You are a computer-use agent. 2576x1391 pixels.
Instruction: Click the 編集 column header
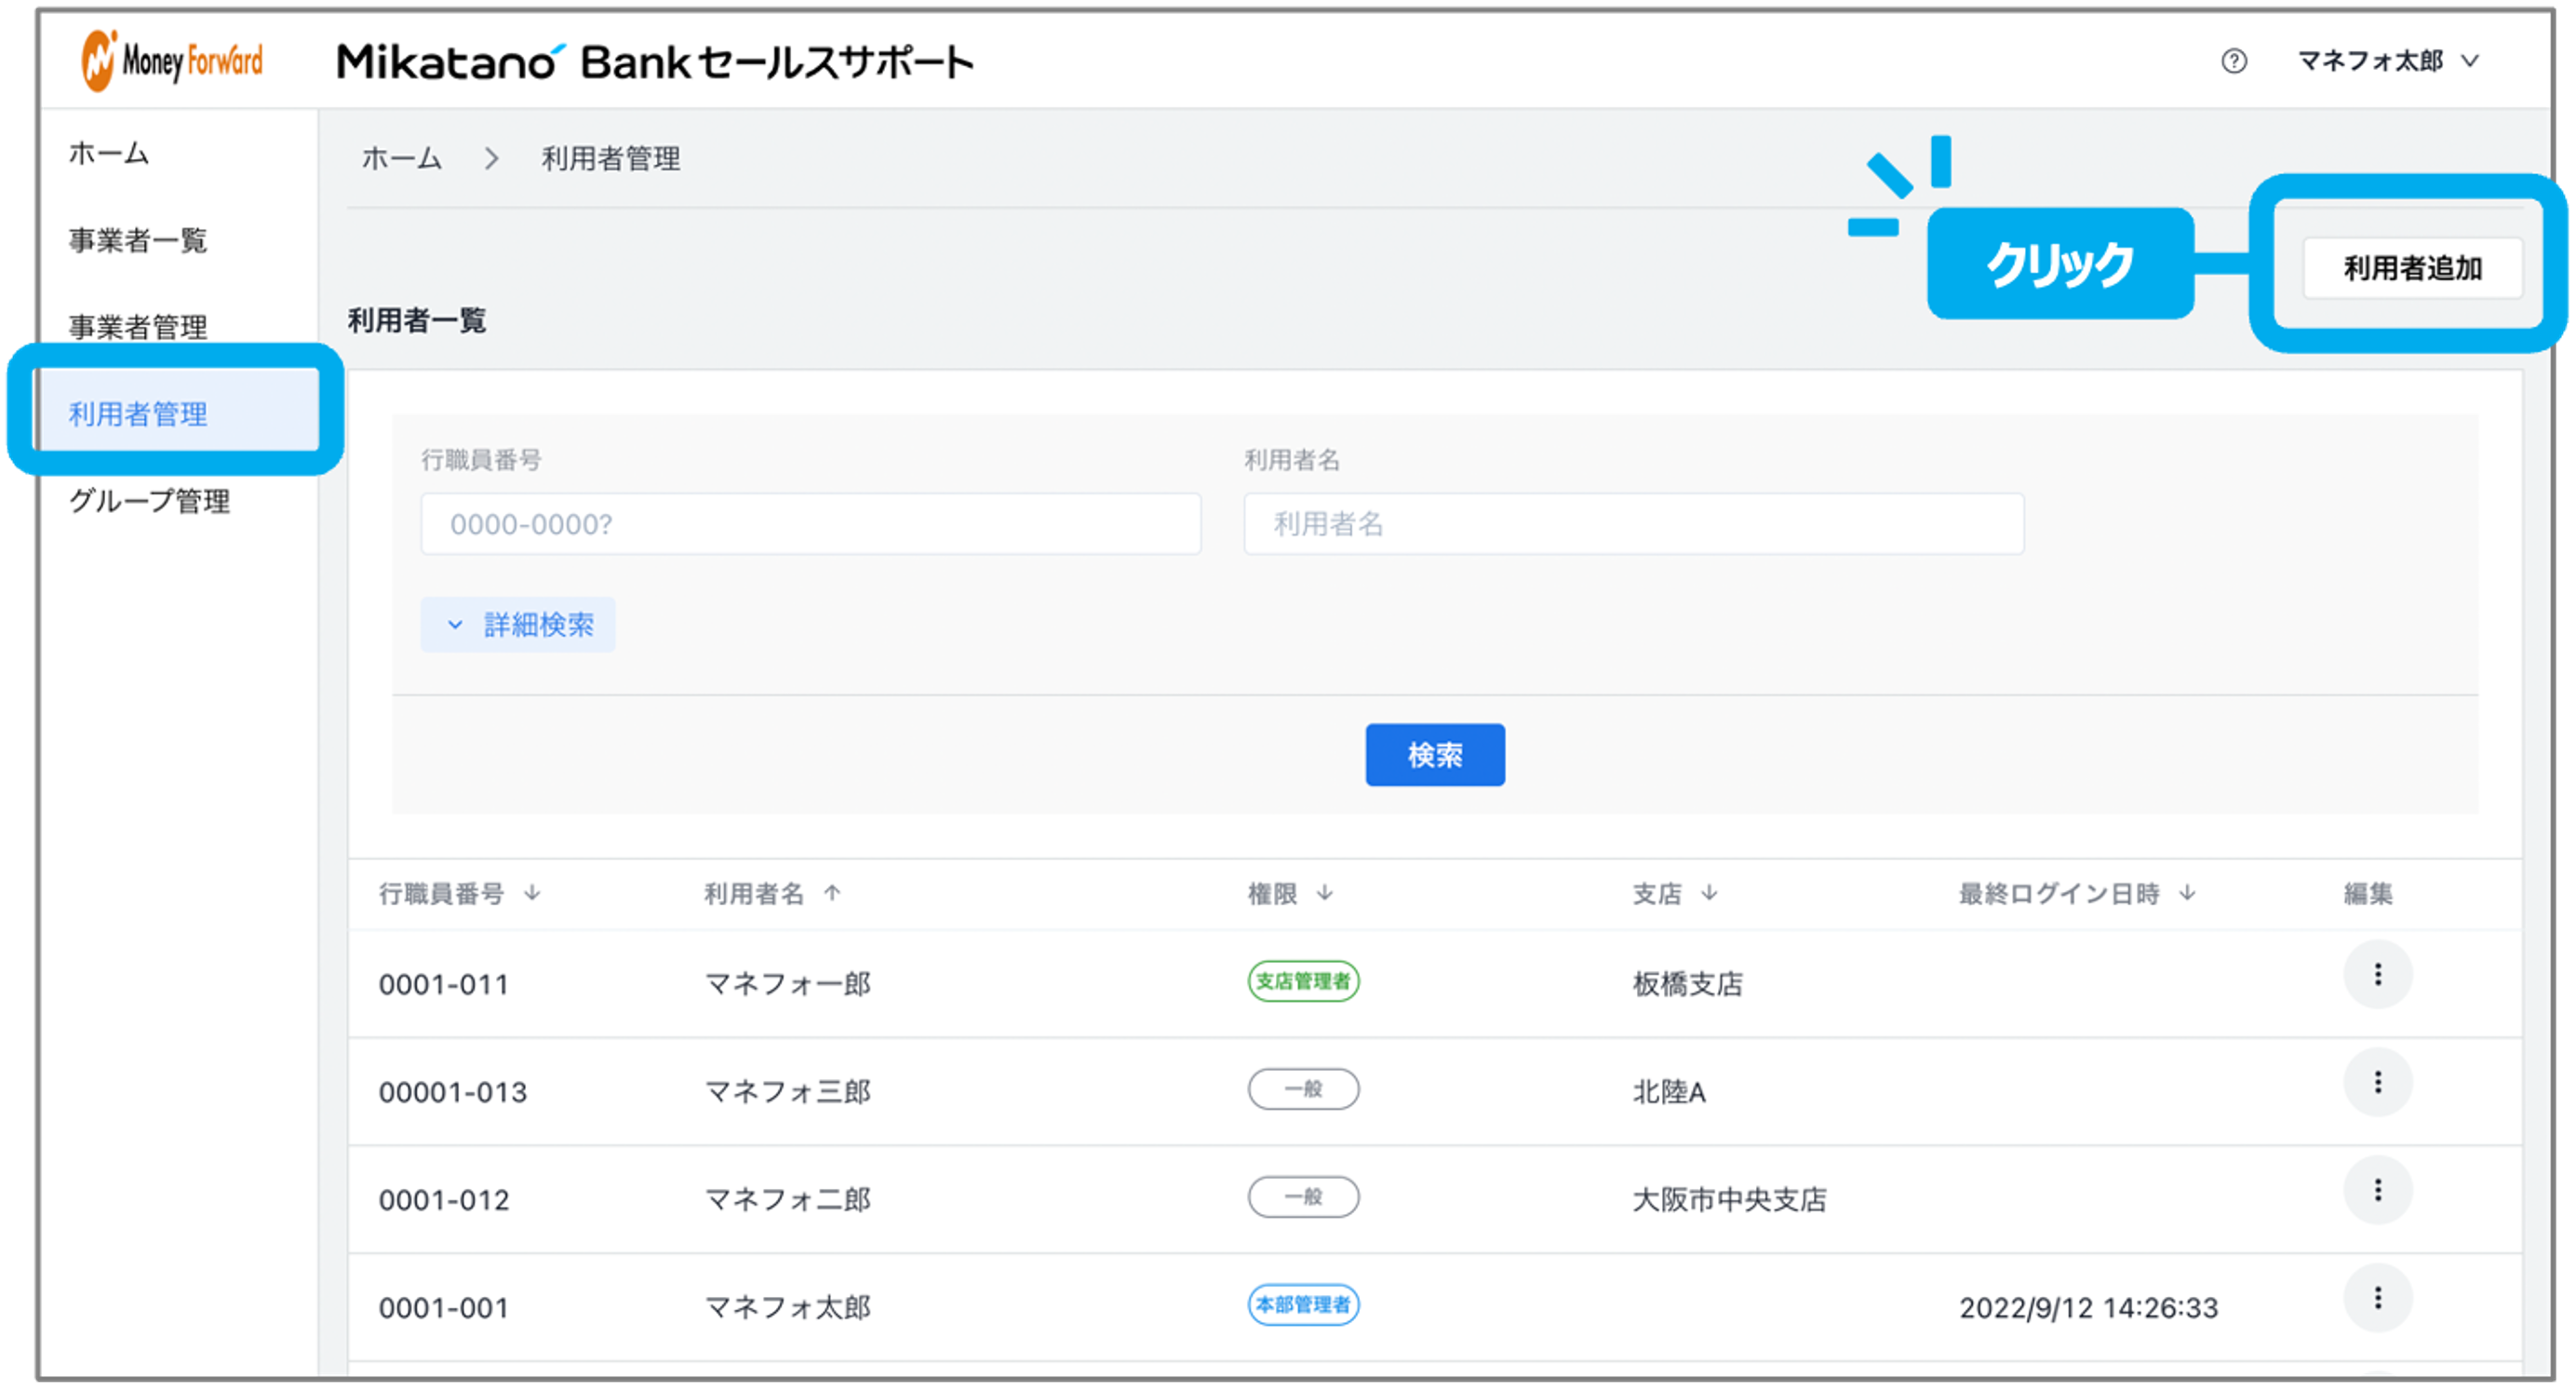tap(2368, 893)
